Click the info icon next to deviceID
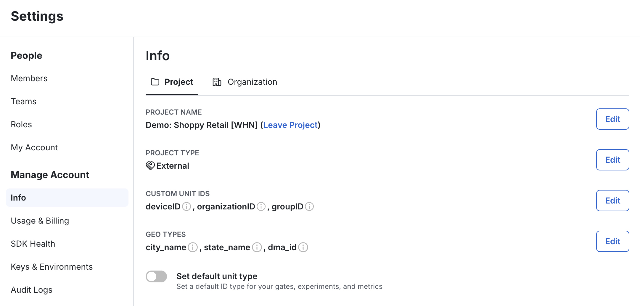The image size is (640, 306). point(186,207)
